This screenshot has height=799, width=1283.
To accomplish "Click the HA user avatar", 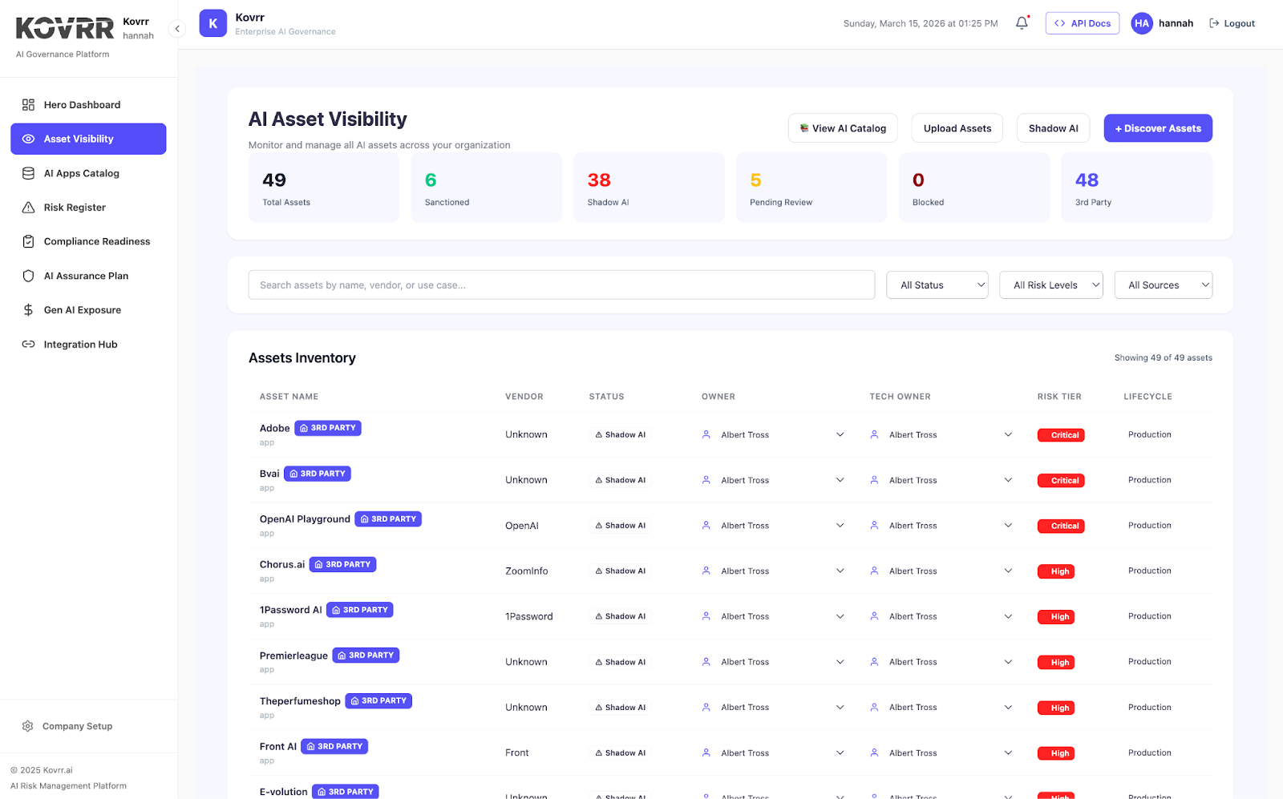I will (1142, 23).
